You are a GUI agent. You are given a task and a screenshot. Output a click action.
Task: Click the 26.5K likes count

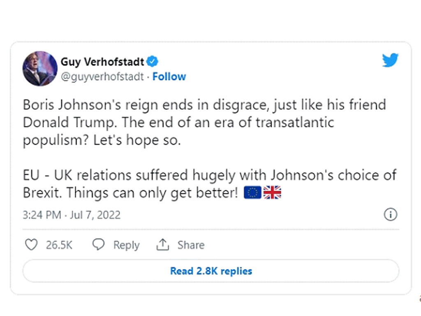point(59,245)
